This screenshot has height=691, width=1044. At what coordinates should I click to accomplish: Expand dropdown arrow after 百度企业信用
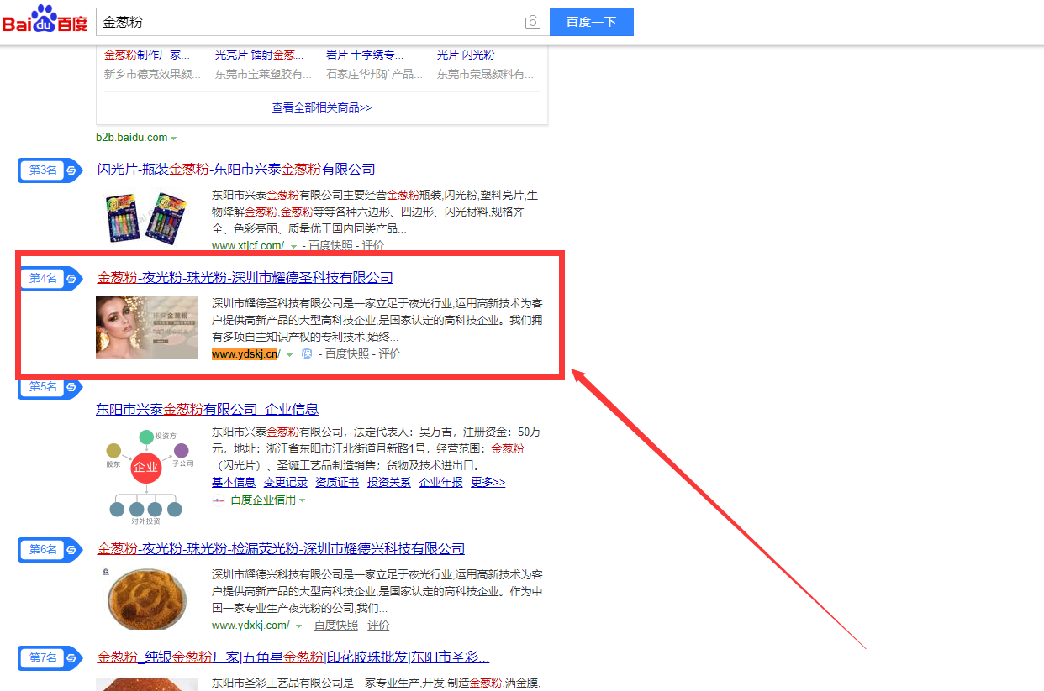pyautogui.click(x=302, y=500)
